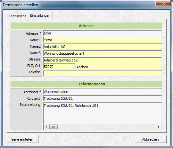Select the Name3 field Wohnungsbaugesellschaft
This screenshot has height=148, width=173.
pyautogui.click(x=102, y=53)
